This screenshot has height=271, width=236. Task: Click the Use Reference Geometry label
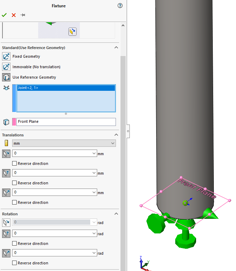point(34,77)
